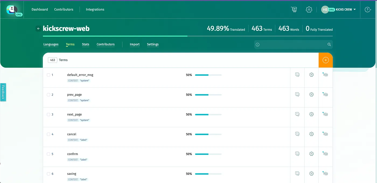Image resolution: width=377 pixels, height=183 pixels.
Task: Open translations icon for next_page
Action: 325,114
